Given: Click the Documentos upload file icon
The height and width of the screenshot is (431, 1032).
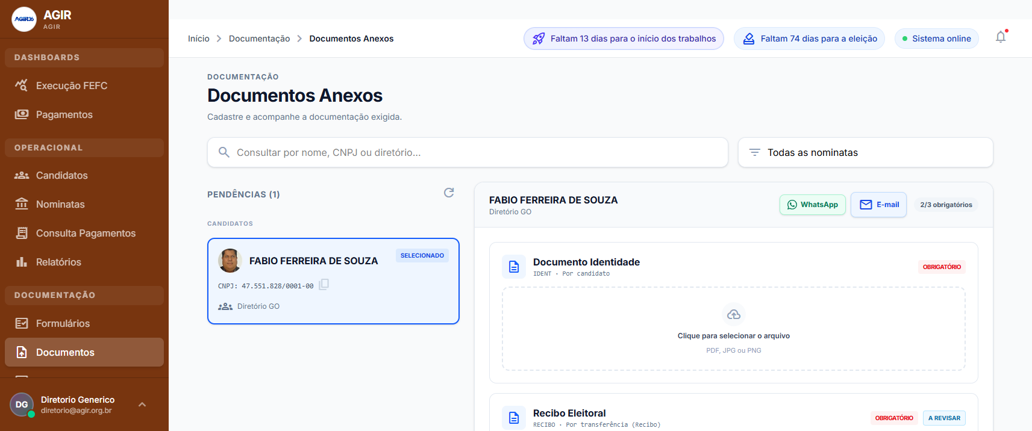Looking at the screenshot, I should (22, 352).
